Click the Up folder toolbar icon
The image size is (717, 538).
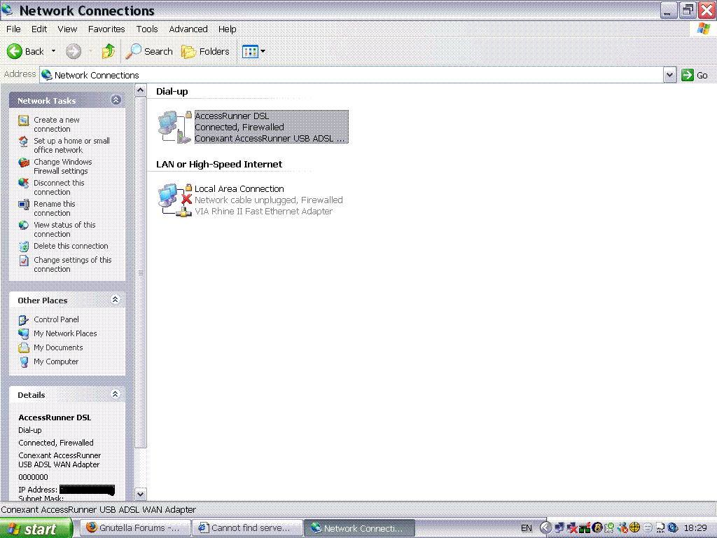click(108, 51)
